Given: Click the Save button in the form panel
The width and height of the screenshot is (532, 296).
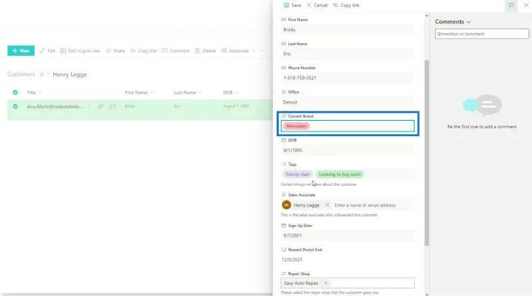Looking at the screenshot, I should [x=293, y=5].
